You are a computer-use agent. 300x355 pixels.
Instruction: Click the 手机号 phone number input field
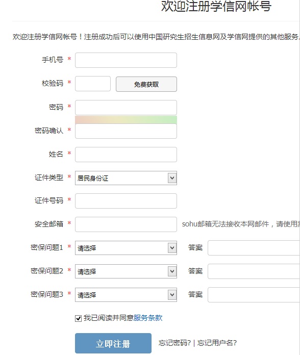click(126, 60)
